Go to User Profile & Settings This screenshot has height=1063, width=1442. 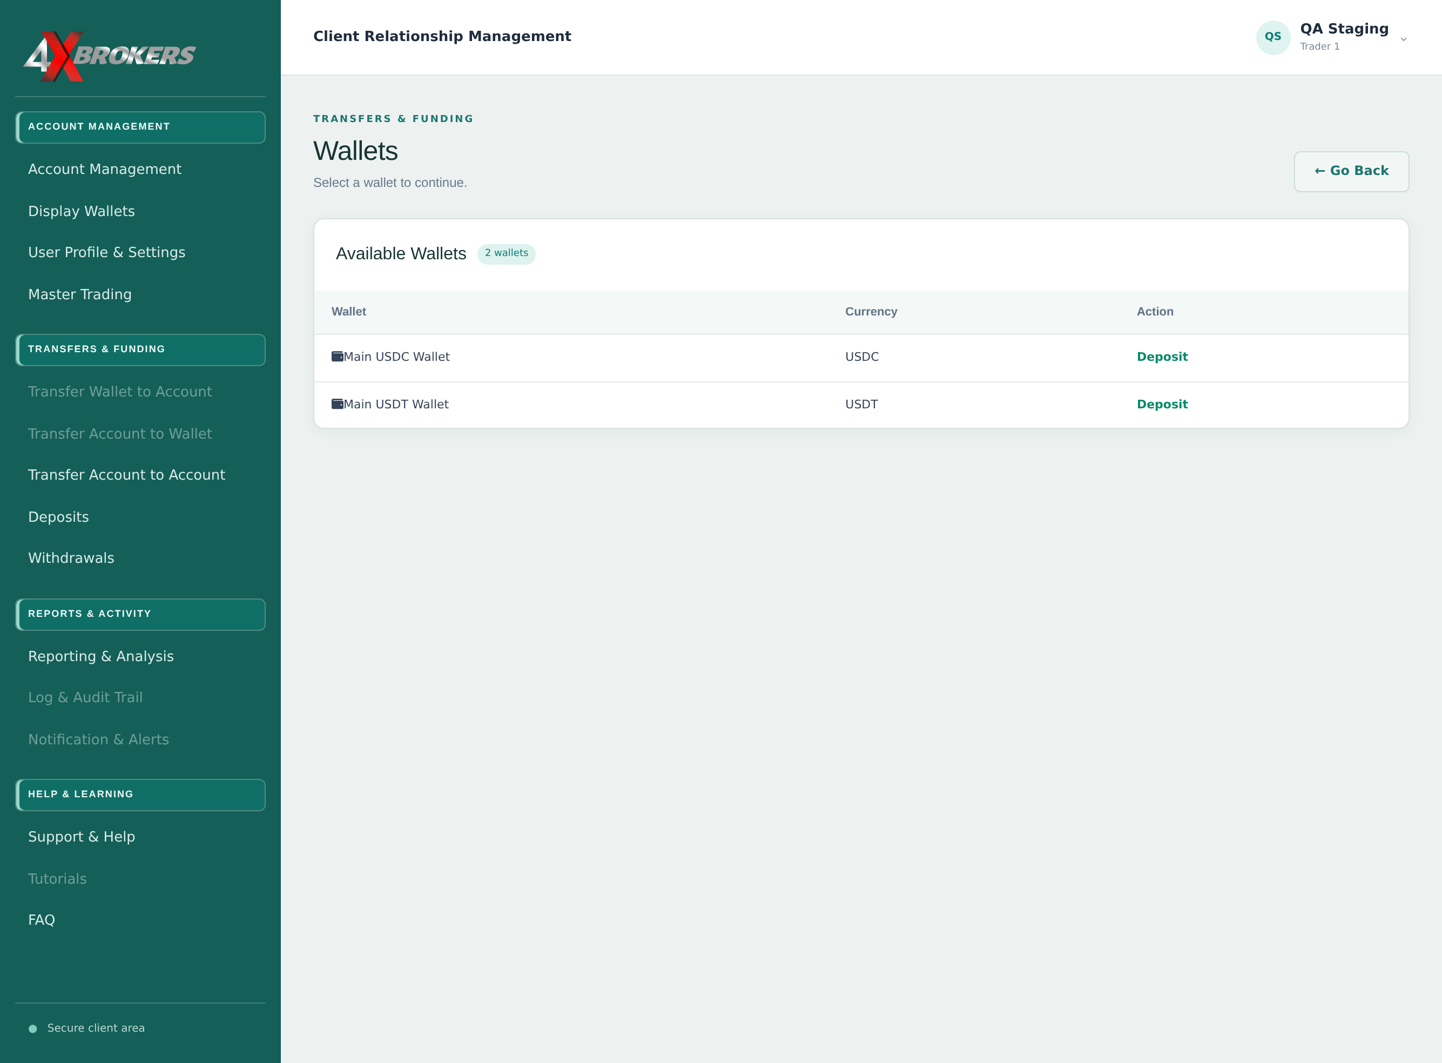point(107,252)
